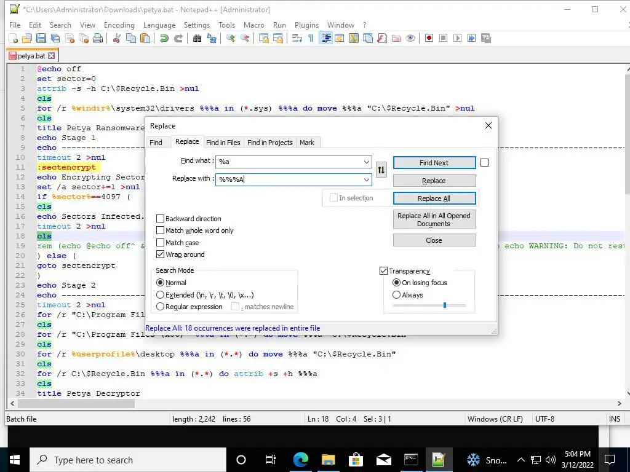Open the Plugins menu
630x472 pixels.
(x=306, y=25)
